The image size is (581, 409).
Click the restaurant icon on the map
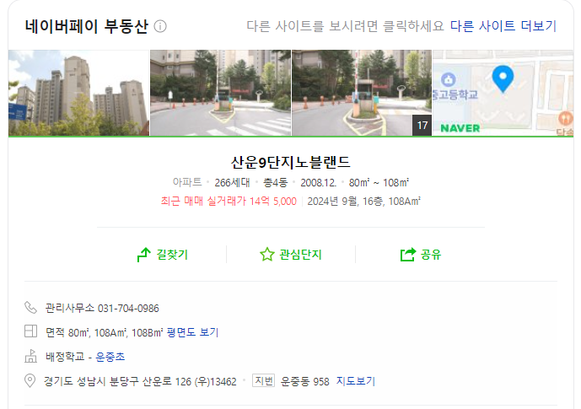(566, 119)
